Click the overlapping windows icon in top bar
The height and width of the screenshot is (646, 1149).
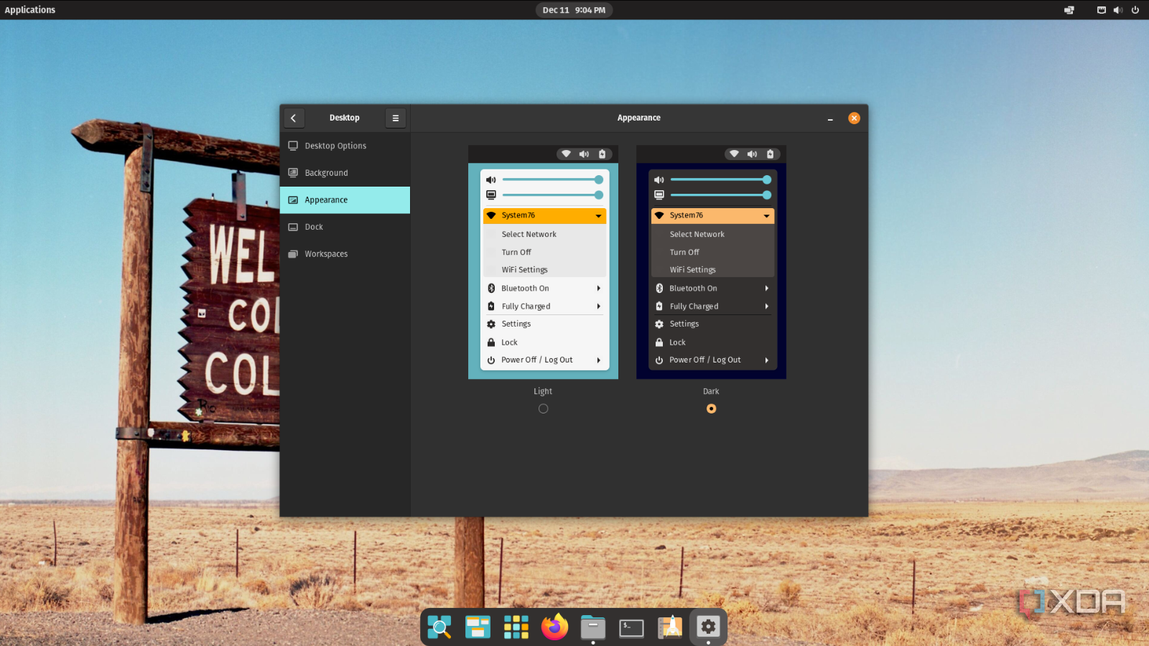point(1069,10)
